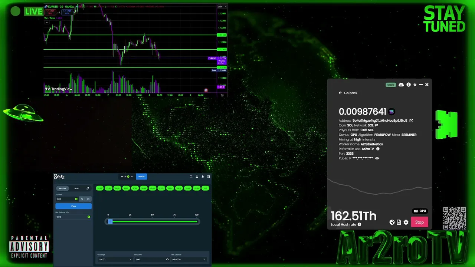Click the blue Play button

[x=73, y=206]
